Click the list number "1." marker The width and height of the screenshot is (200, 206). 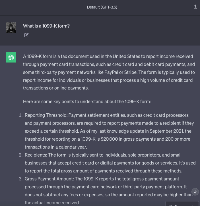20,115
